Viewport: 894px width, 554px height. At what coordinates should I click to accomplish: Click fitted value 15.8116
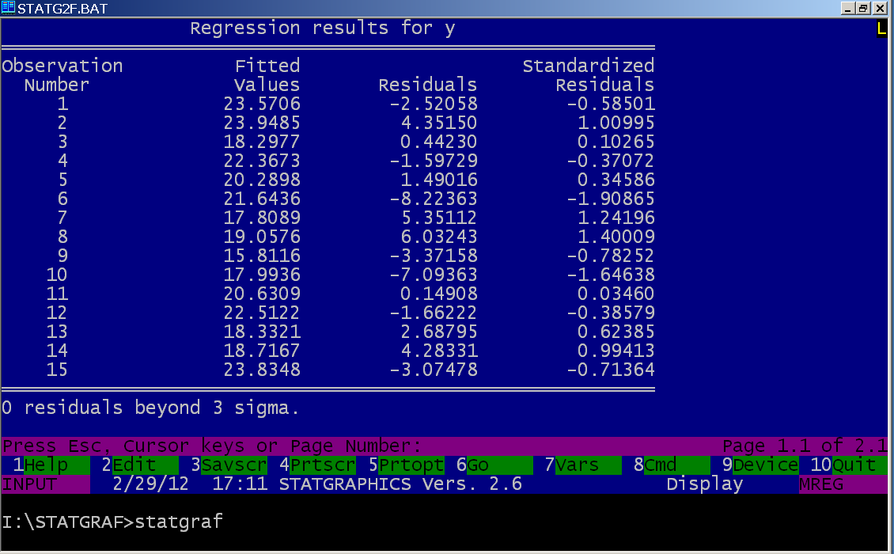pos(262,256)
